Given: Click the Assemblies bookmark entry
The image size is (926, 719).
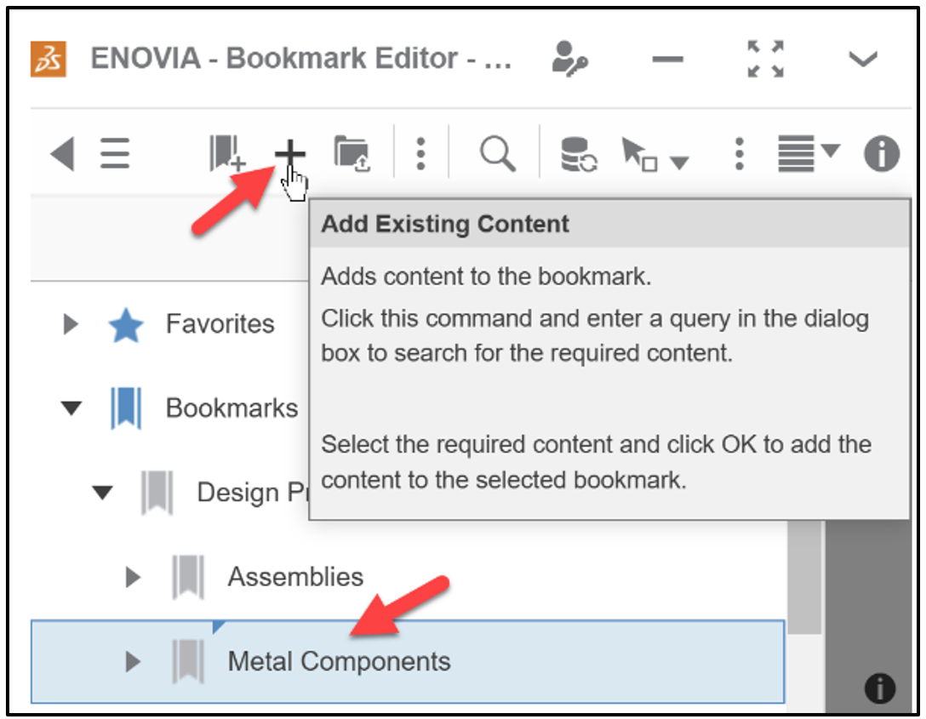Looking at the screenshot, I should pos(295,576).
